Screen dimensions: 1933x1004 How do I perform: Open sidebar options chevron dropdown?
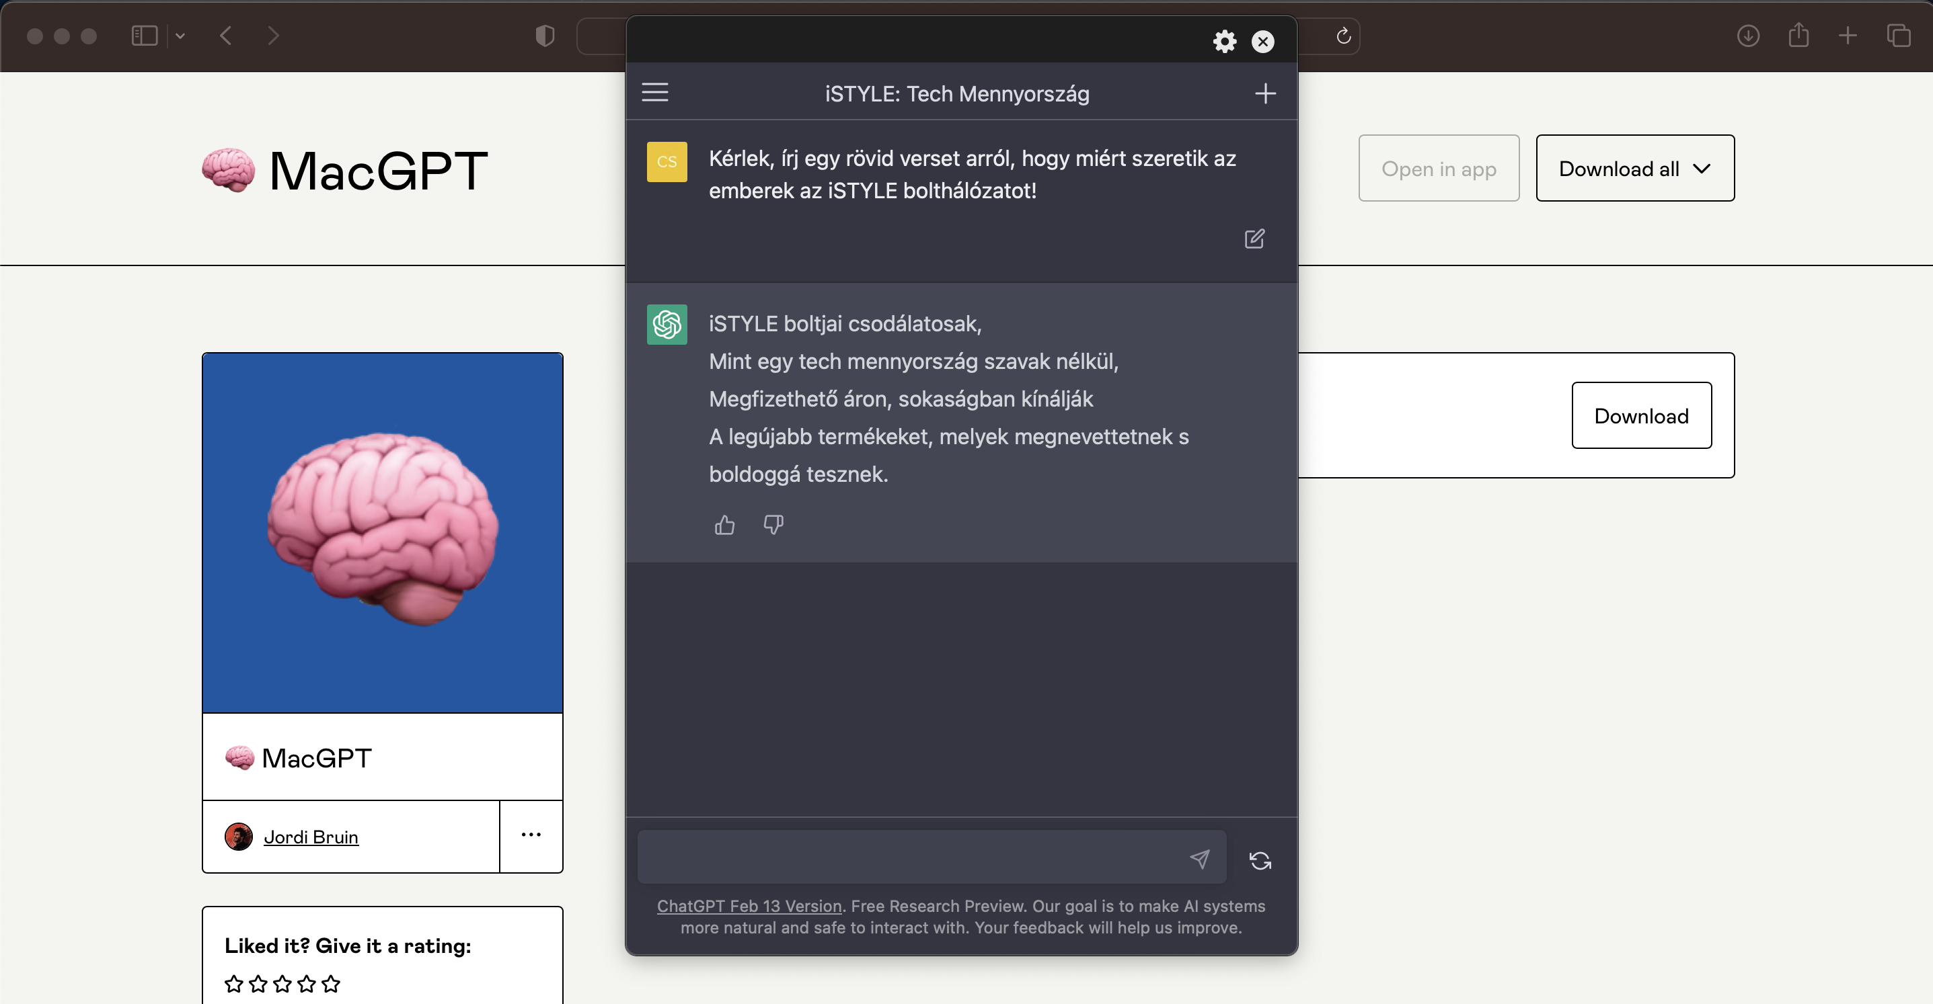[180, 35]
